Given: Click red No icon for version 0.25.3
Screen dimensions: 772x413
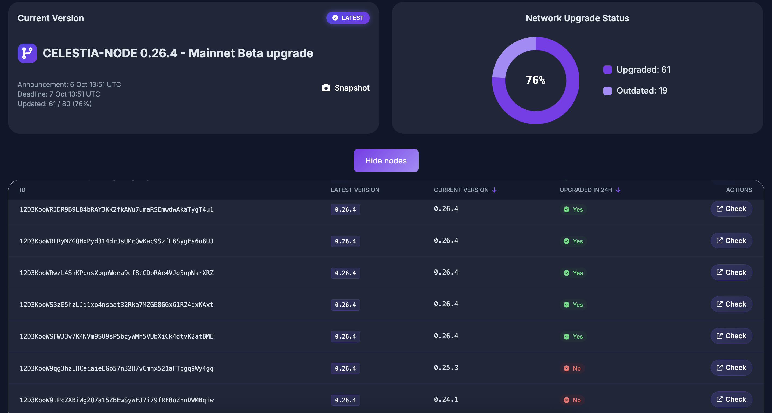Looking at the screenshot, I should [x=566, y=368].
